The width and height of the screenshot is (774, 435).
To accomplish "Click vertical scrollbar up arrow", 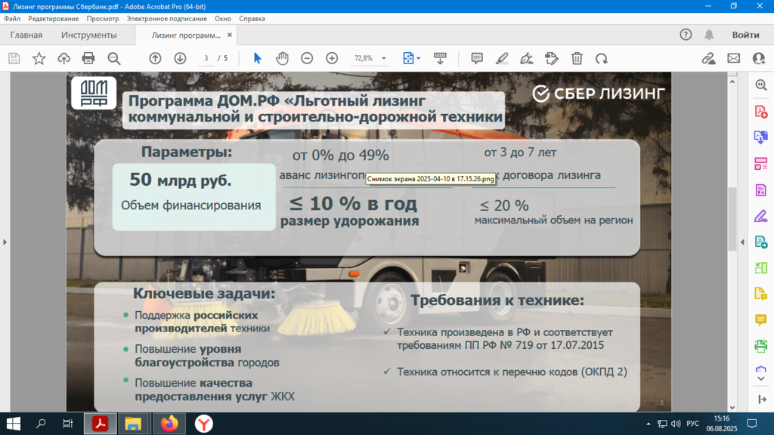I will 732,82.
